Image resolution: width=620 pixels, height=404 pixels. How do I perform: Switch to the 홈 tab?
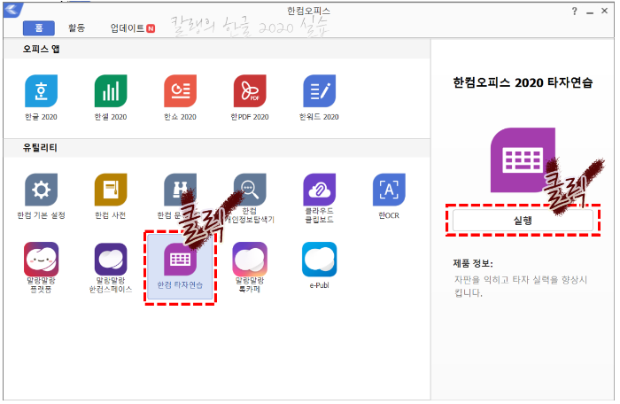point(39,27)
